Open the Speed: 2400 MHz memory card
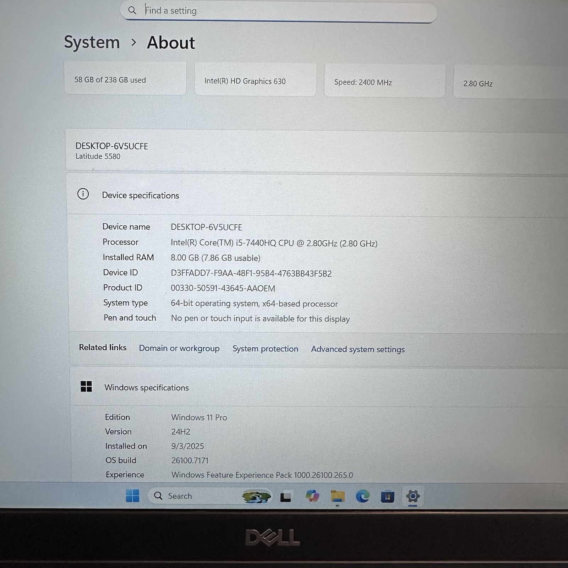This screenshot has height=568, width=568. (x=385, y=81)
